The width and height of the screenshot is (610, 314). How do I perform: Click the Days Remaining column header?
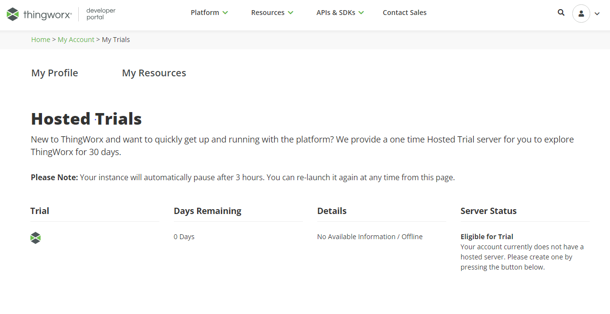click(x=207, y=211)
